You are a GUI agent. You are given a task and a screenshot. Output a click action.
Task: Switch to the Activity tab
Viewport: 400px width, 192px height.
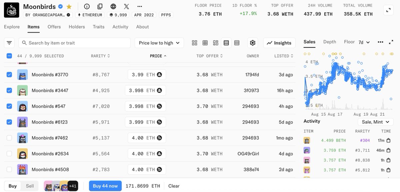[120, 27]
